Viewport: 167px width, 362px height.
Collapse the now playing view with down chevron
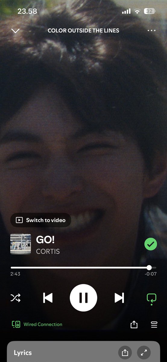[x=15, y=31]
